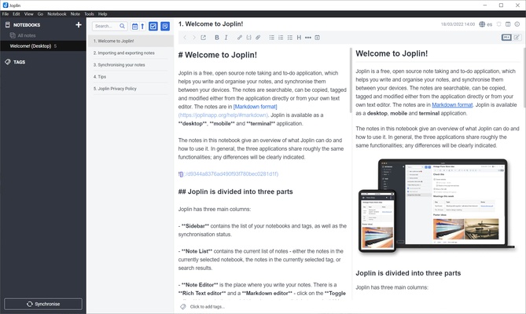Click the tag icon beside 'Click to add tags'

(x=183, y=307)
